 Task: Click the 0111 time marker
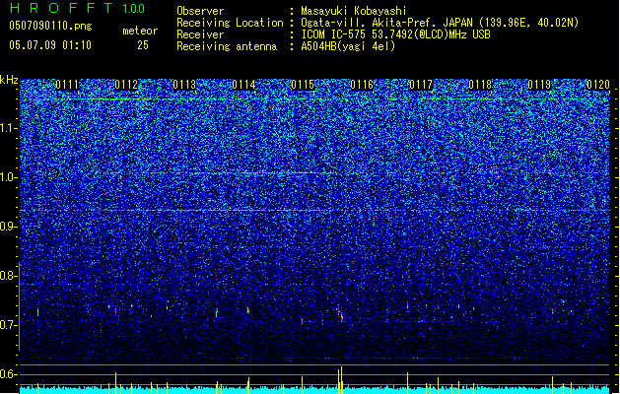point(67,85)
